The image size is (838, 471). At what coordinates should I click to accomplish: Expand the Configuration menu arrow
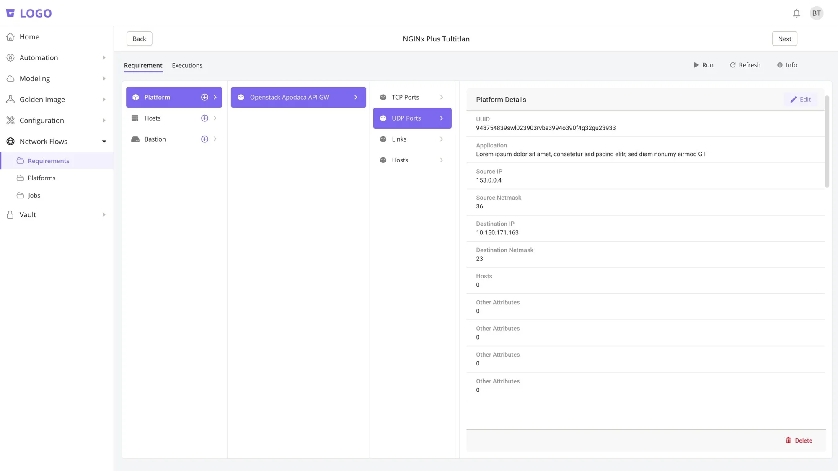coord(104,121)
